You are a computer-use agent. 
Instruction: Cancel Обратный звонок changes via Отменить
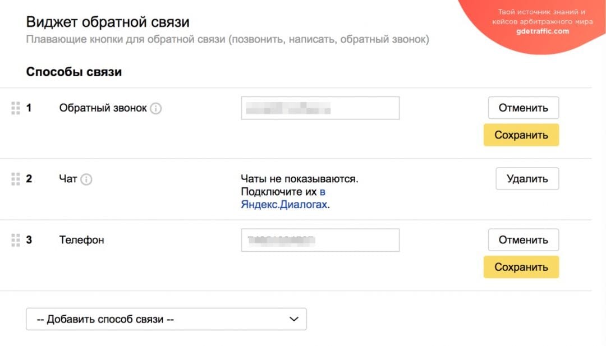(524, 107)
